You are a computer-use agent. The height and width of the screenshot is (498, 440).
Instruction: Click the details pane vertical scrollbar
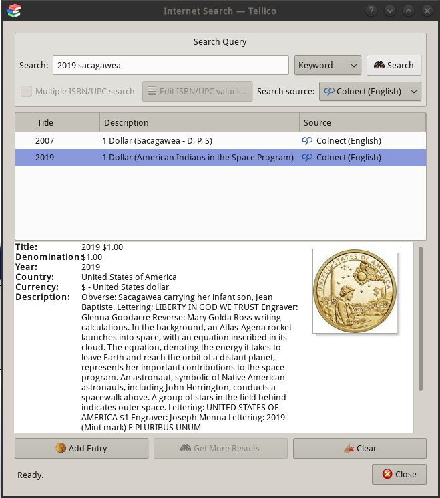(420, 319)
